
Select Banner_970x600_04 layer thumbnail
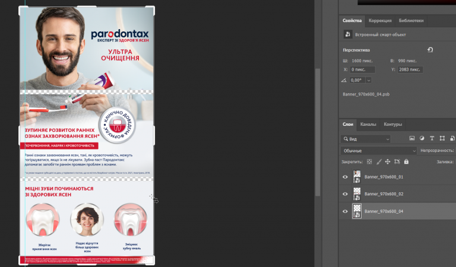pyautogui.click(x=357, y=211)
